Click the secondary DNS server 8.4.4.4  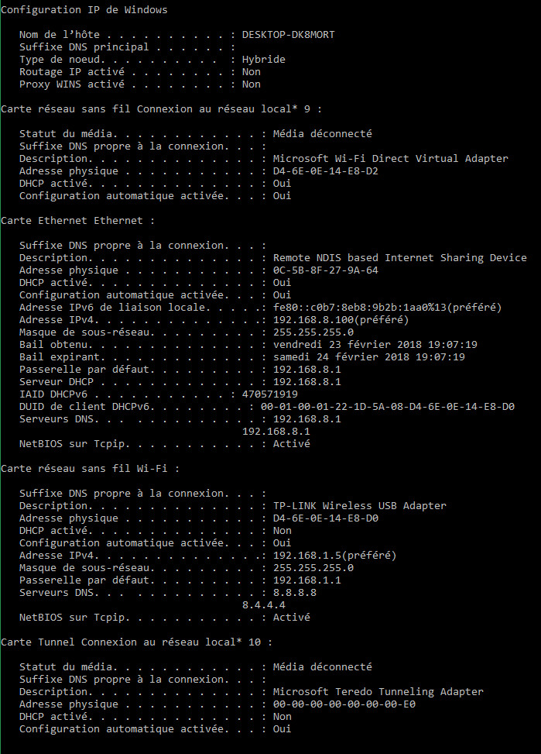(264, 605)
